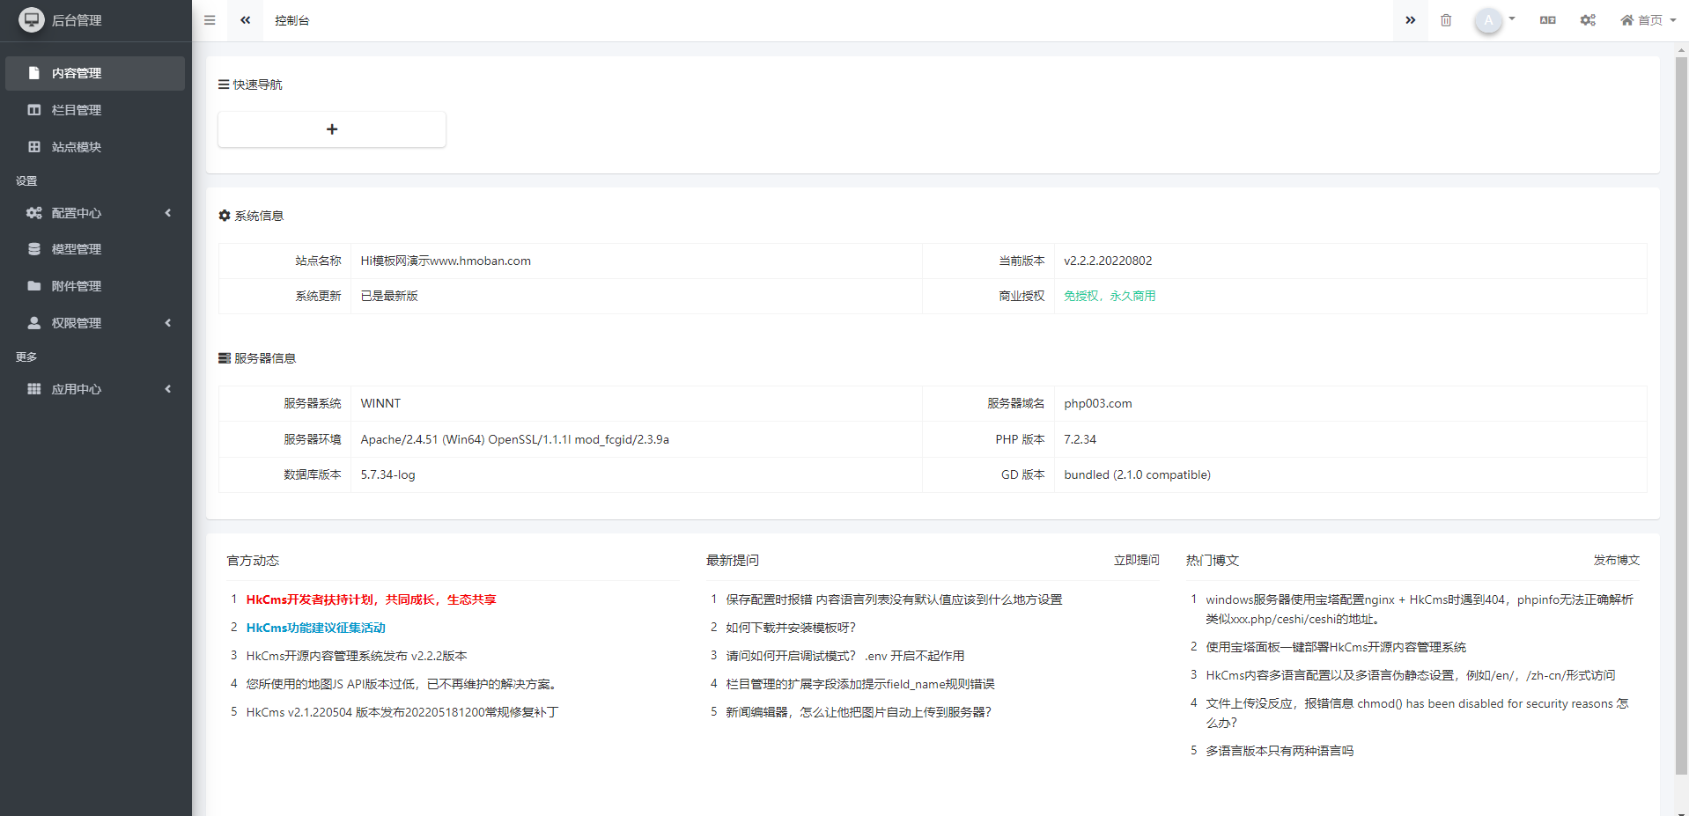Open the user avatar dropdown menu
The image size is (1689, 816).
pyautogui.click(x=1494, y=20)
